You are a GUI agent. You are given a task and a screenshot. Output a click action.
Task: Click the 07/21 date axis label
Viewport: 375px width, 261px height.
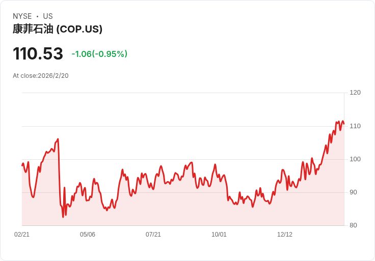[x=153, y=235]
